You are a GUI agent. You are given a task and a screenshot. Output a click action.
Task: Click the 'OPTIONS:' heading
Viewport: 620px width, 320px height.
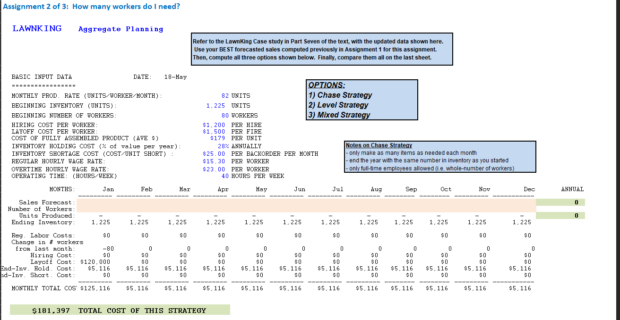pyautogui.click(x=327, y=85)
